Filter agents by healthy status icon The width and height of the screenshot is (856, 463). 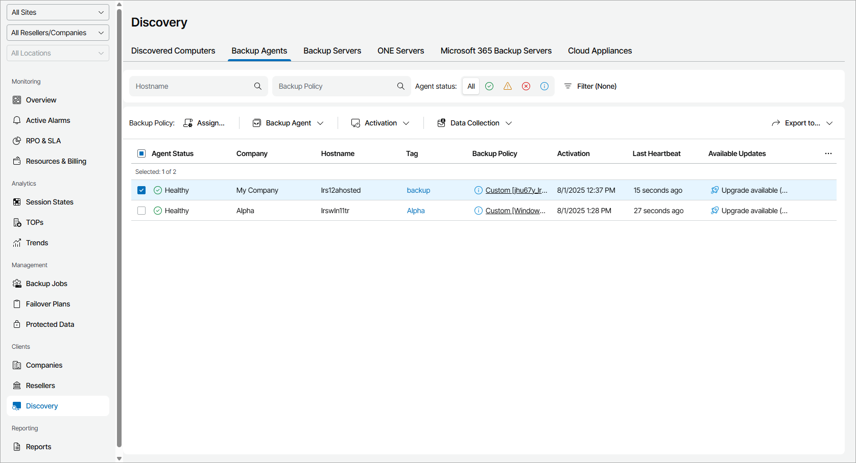[489, 86]
